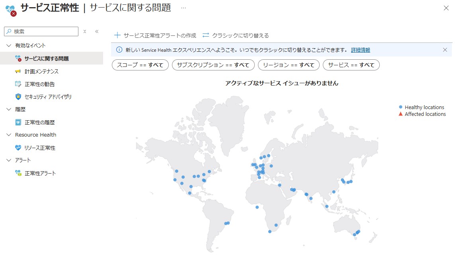Screen dimensions: 455x258
Task: Click the plus icon for サービス正常性アラートの作成
Action: [117, 35]
